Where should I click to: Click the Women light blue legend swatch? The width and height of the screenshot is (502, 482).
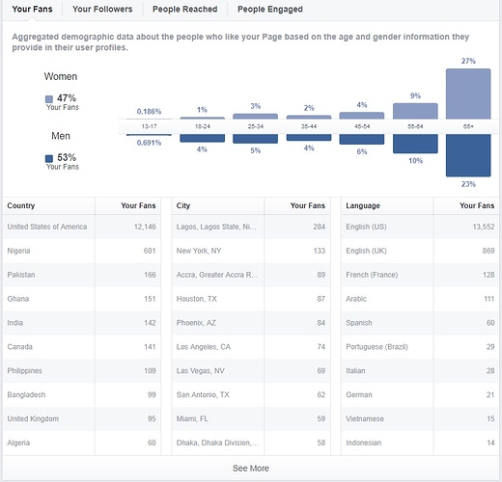click(49, 99)
